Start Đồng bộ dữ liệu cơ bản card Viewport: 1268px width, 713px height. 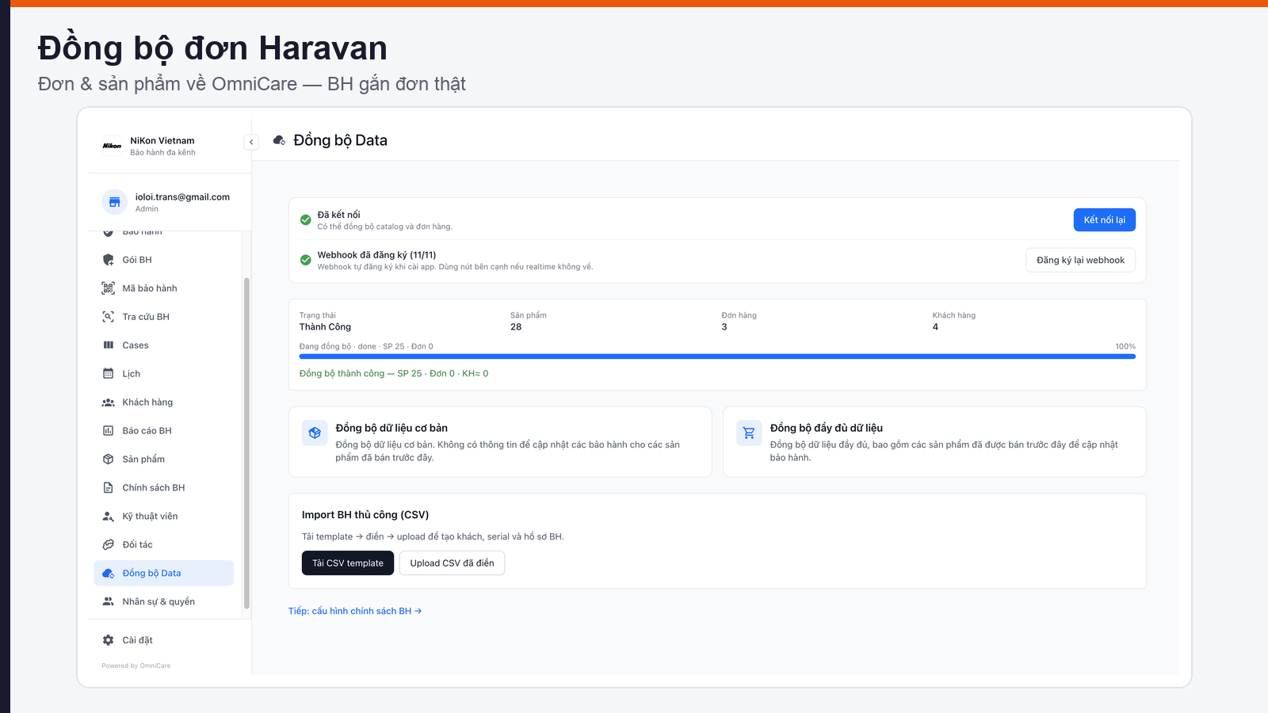(x=500, y=442)
